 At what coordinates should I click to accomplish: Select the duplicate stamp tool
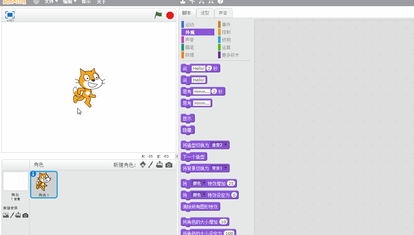(183, 1)
